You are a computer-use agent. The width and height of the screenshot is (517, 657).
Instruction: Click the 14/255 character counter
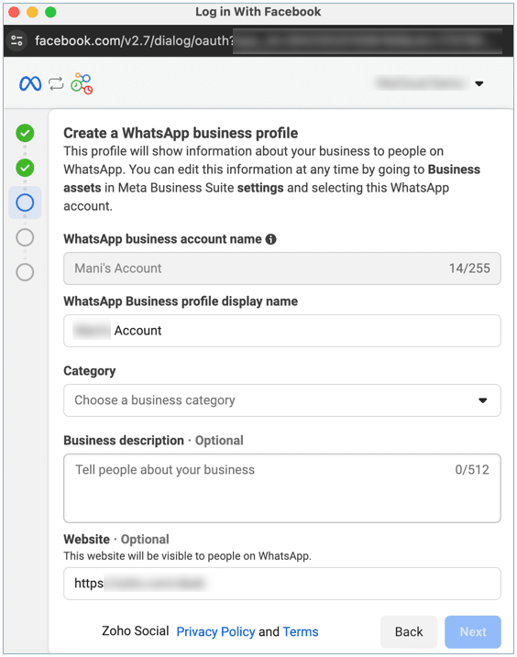[x=469, y=268]
